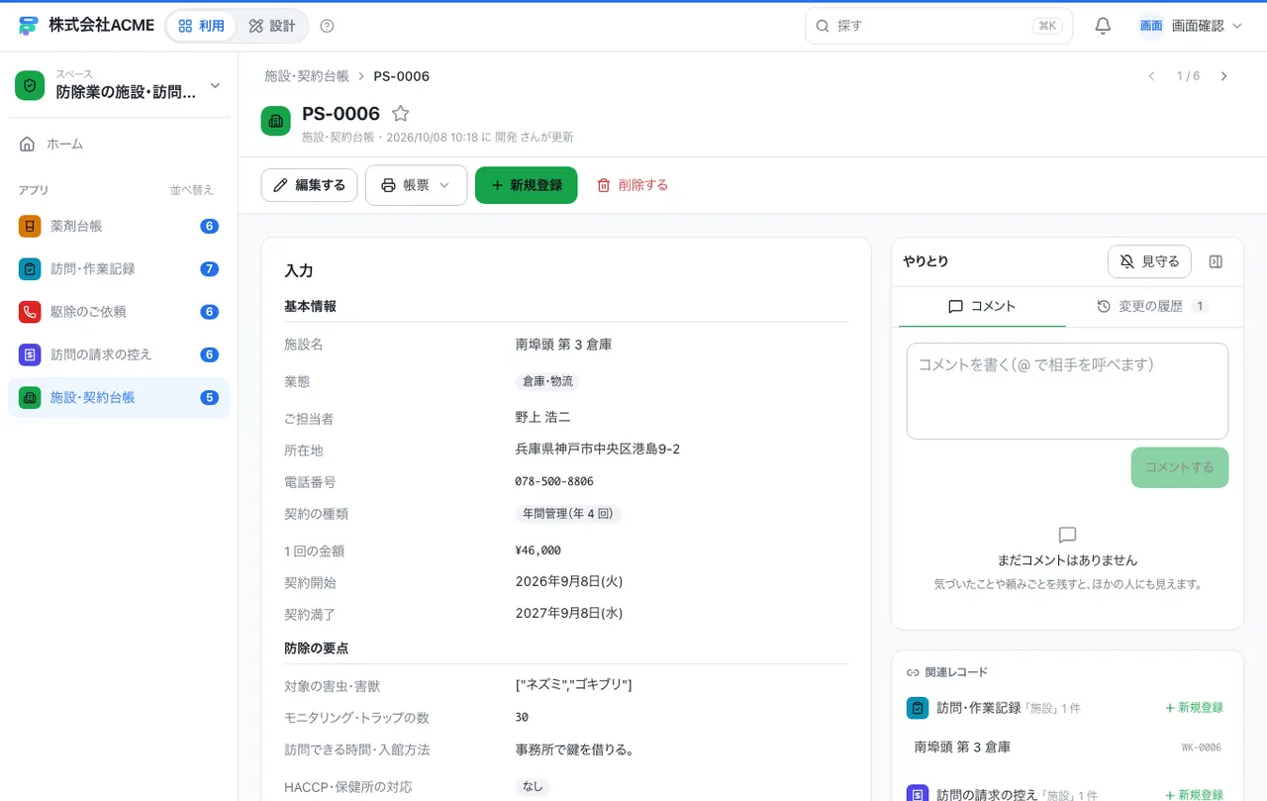Click the 倉庫・物流 tag
The height and width of the screenshot is (801, 1267).
[547, 381]
